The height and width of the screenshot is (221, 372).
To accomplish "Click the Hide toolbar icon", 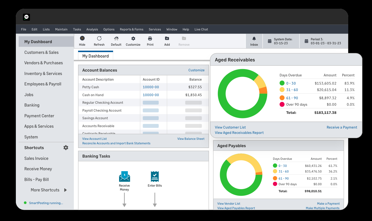I will click(82, 39).
